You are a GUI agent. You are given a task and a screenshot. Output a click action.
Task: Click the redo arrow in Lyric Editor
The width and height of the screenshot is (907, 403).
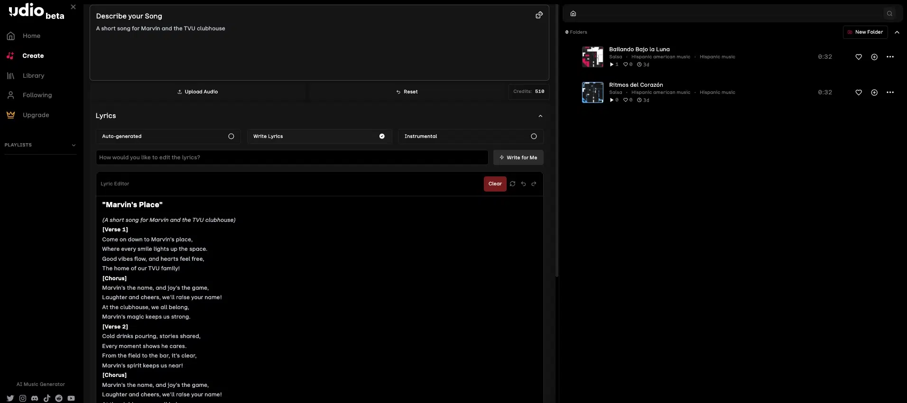pos(534,184)
